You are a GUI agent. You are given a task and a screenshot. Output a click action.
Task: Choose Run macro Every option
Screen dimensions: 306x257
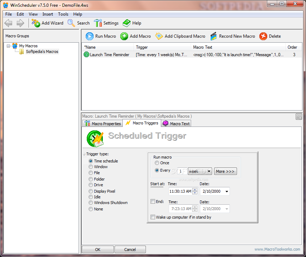[157, 170]
